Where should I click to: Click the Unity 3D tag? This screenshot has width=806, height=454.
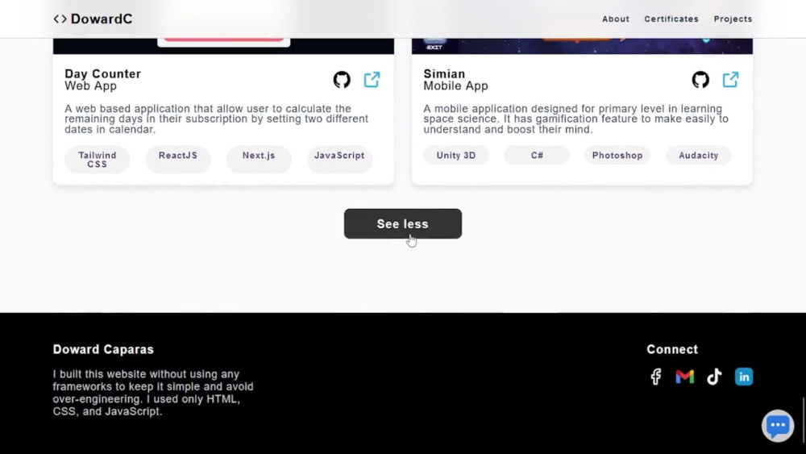click(x=456, y=156)
